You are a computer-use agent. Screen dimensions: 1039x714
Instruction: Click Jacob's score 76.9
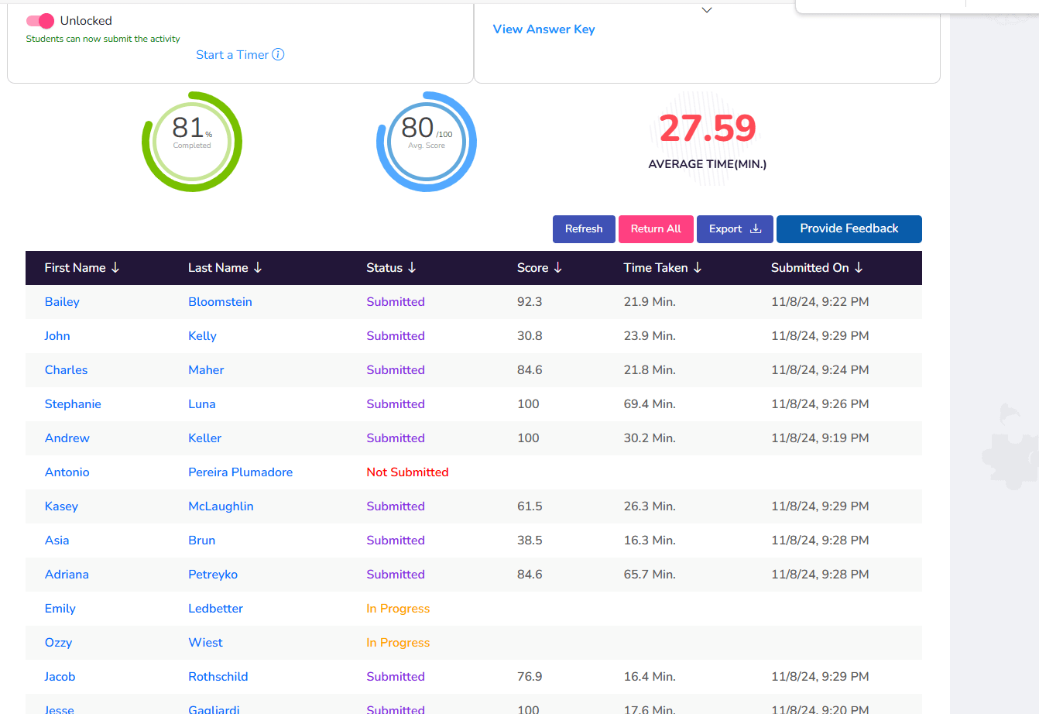[x=530, y=677]
